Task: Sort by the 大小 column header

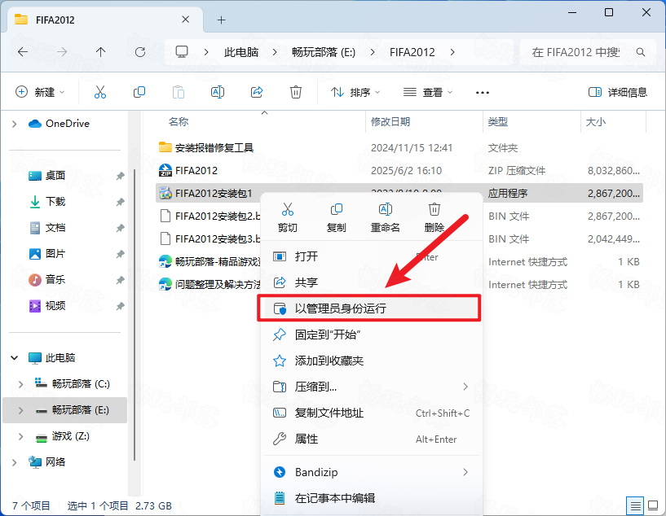Action: tap(613, 122)
